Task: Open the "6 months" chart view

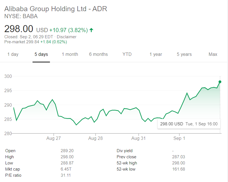Action: [x=98, y=54]
